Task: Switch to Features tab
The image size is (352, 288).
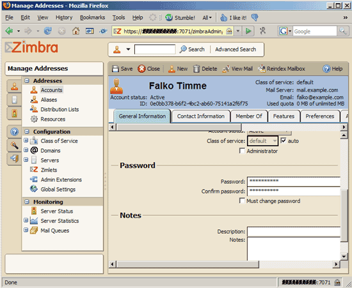Action: point(284,116)
